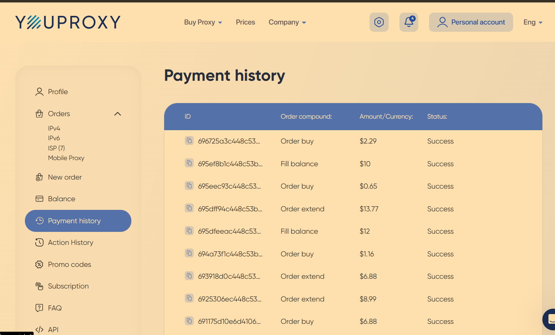The width and height of the screenshot is (555, 335).
Task: Click the Orders bag icon
Action: [x=39, y=114]
